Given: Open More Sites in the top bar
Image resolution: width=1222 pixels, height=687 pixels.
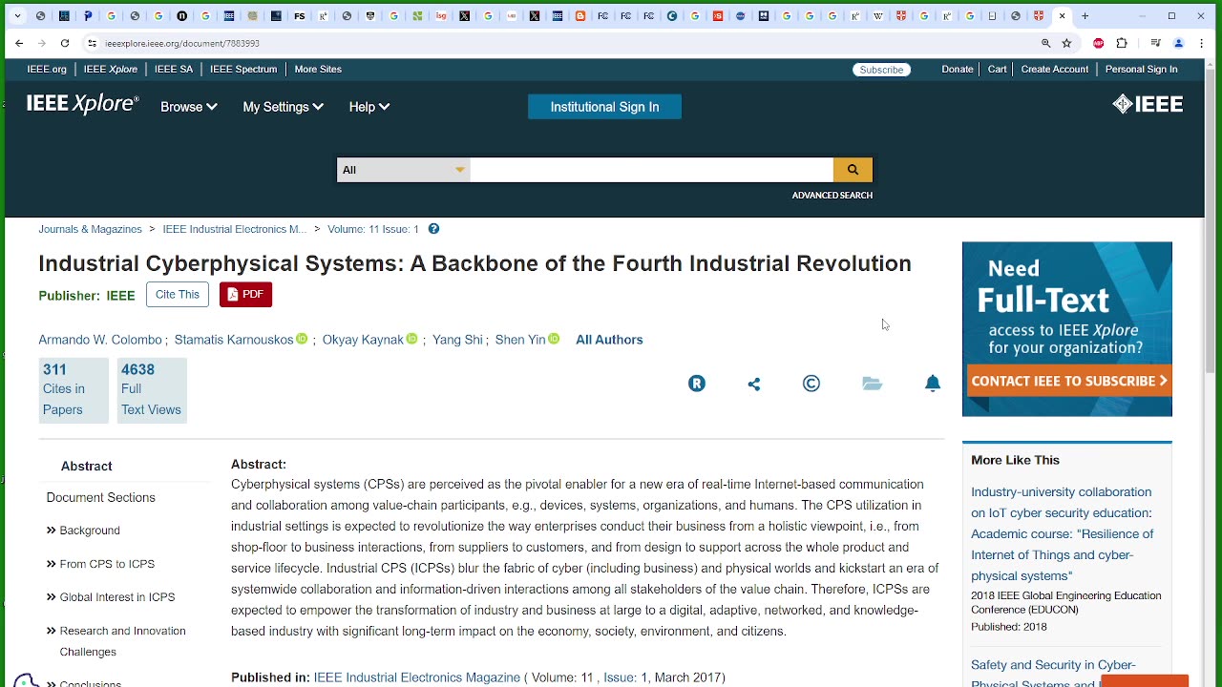Looking at the screenshot, I should pos(318,69).
